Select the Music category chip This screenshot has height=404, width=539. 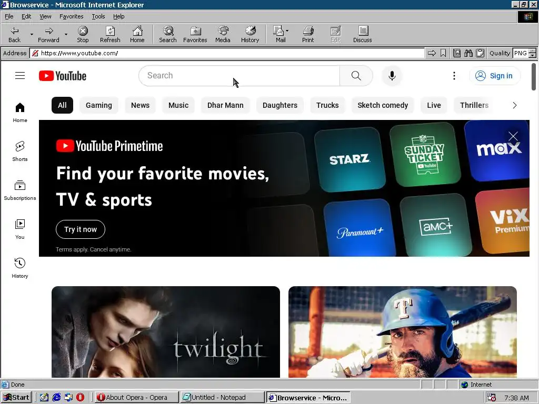coord(178,105)
